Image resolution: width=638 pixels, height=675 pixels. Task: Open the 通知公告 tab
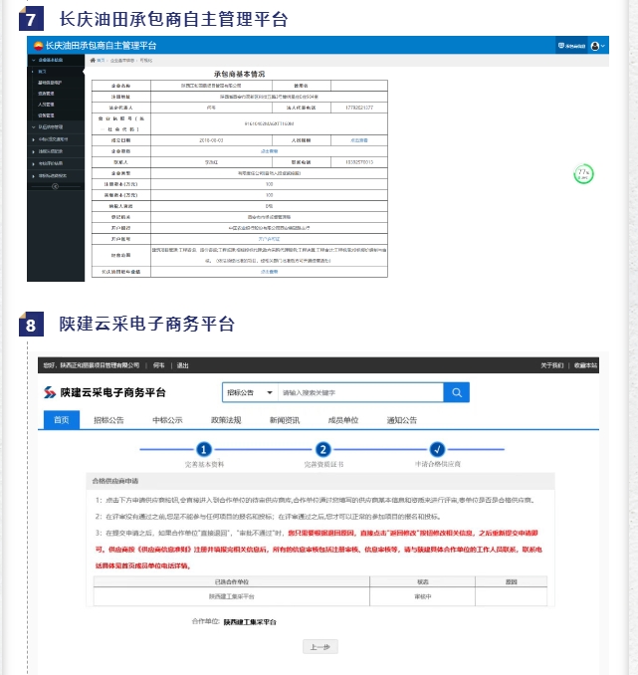tap(402, 420)
